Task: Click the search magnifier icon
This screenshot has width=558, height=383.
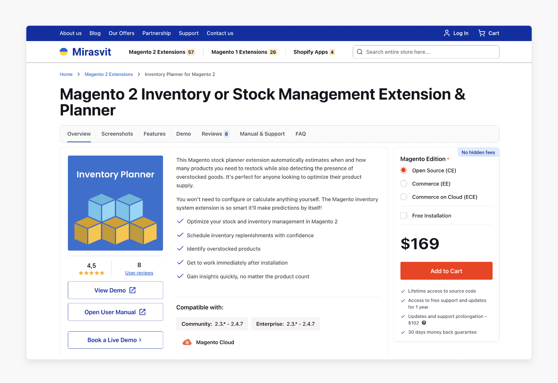Action: pos(360,52)
